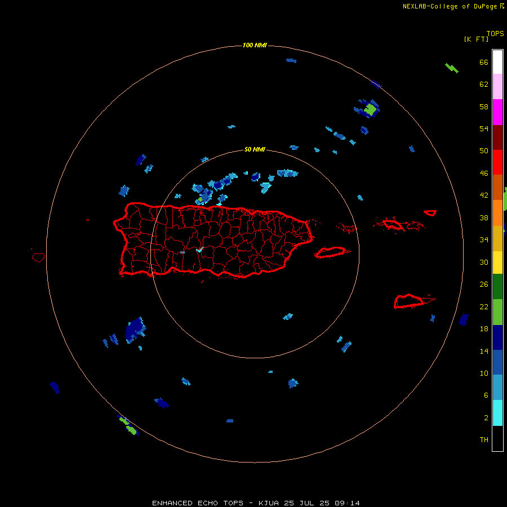Image resolution: width=507 pixels, height=507 pixels.
Task: Select the 22 legend value
Action: (484, 307)
